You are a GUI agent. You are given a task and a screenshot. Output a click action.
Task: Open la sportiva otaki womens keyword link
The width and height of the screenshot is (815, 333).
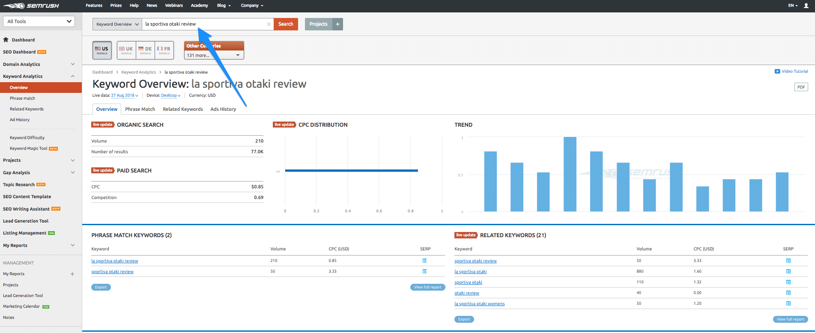tap(480, 304)
